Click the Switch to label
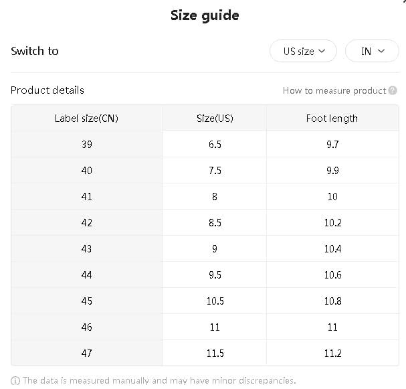The height and width of the screenshot is (389, 406). pyautogui.click(x=35, y=52)
